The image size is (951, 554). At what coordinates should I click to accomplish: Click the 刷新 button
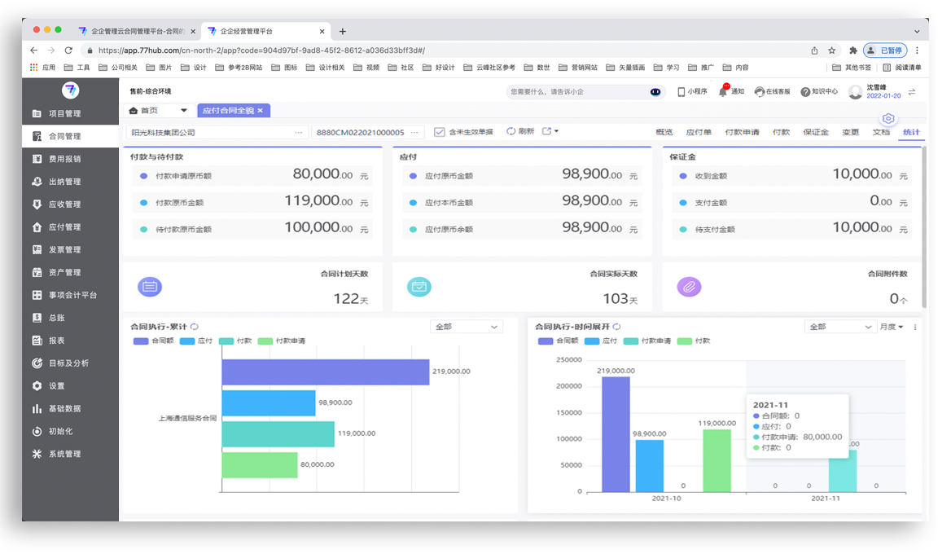tap(520, 131)
